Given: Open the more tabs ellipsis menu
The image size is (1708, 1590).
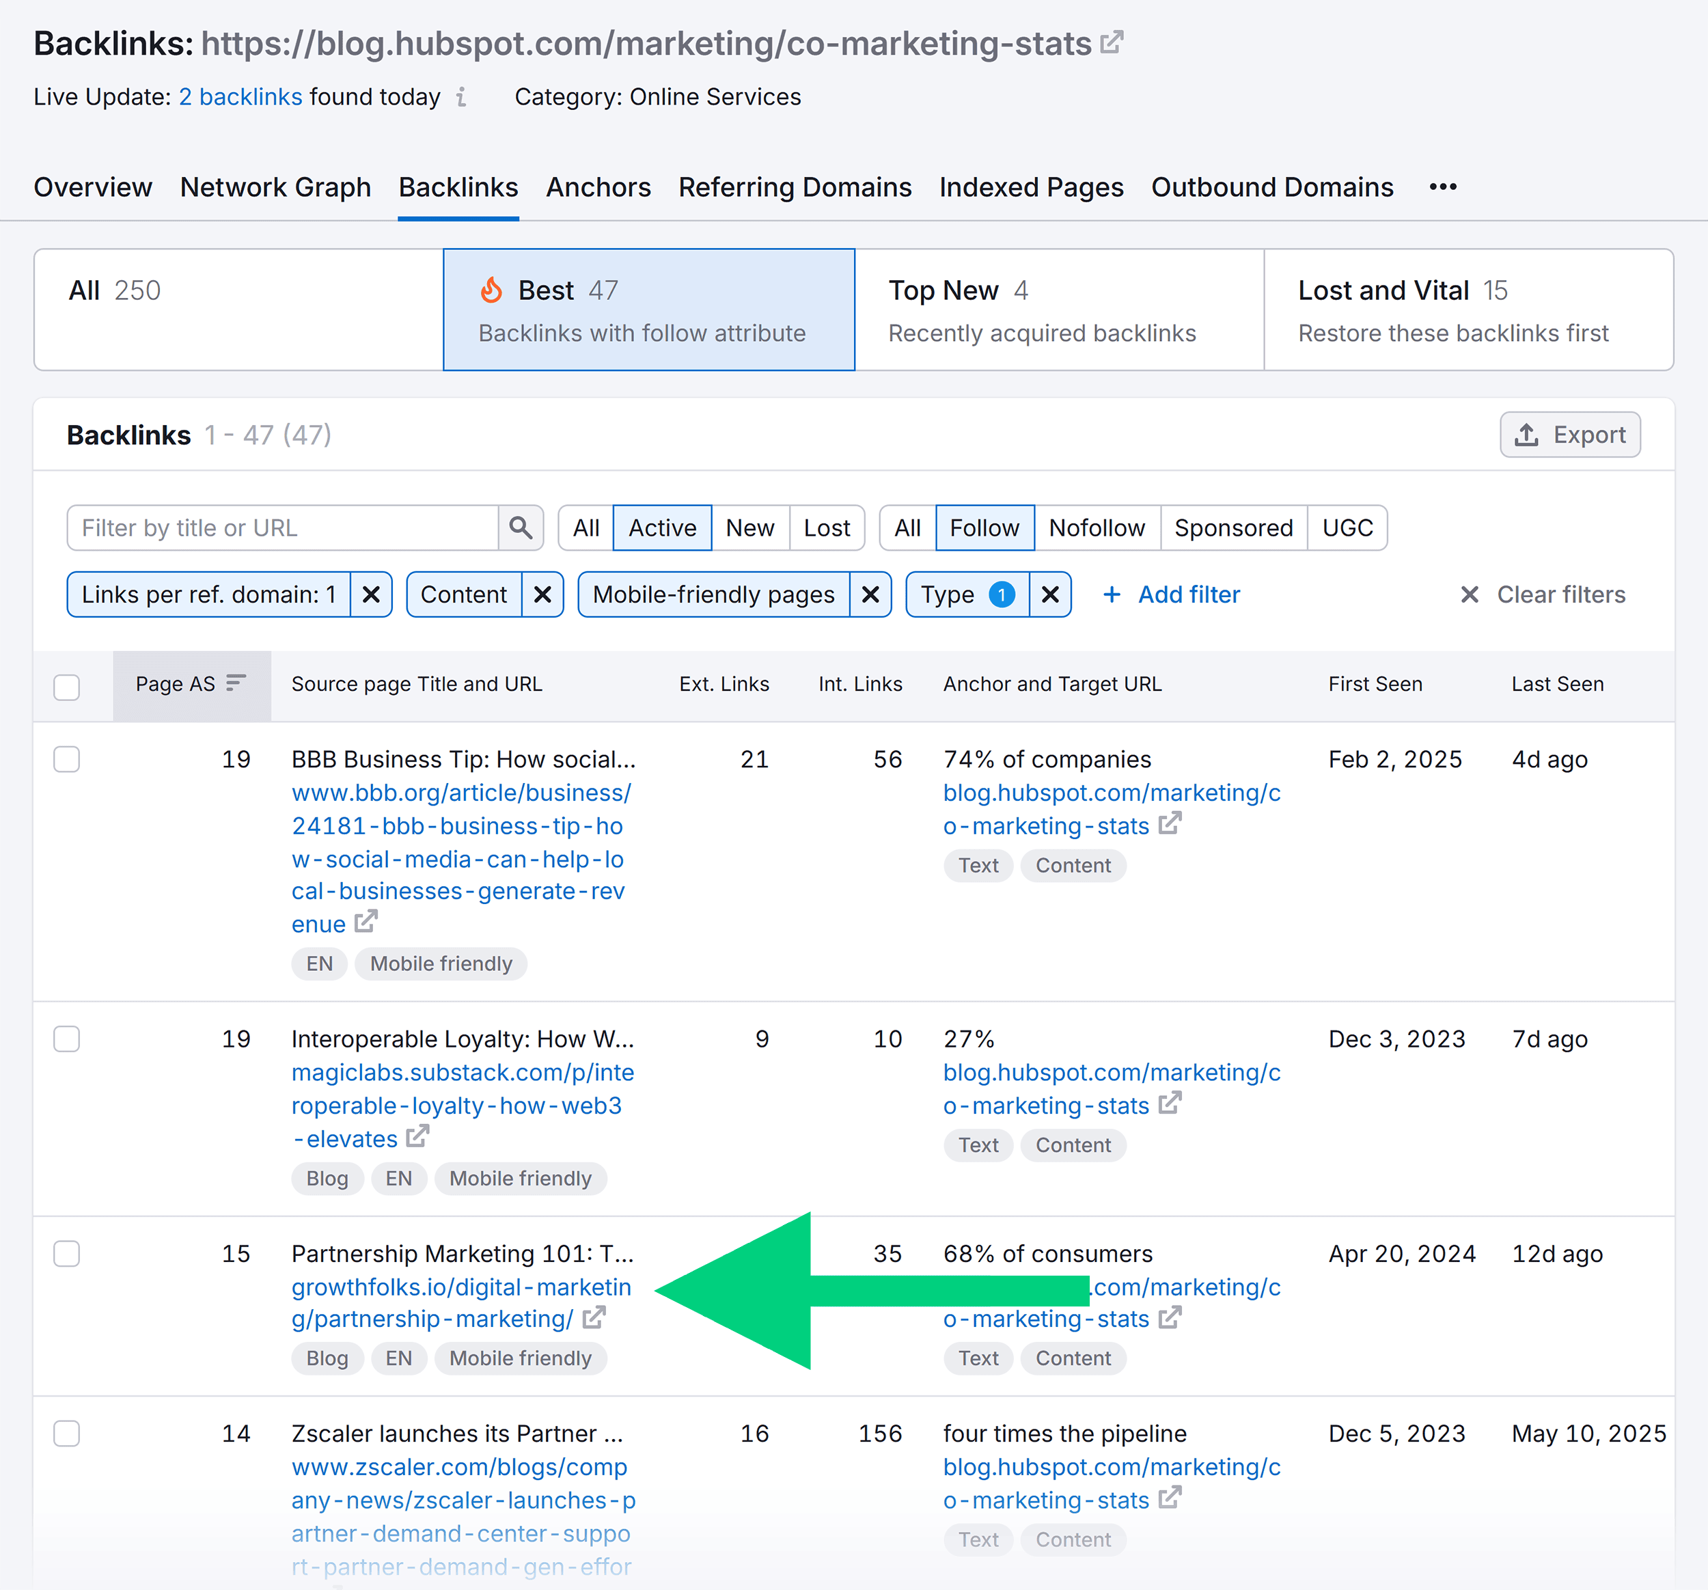Looking at the screenshot, I should 1442,187.
